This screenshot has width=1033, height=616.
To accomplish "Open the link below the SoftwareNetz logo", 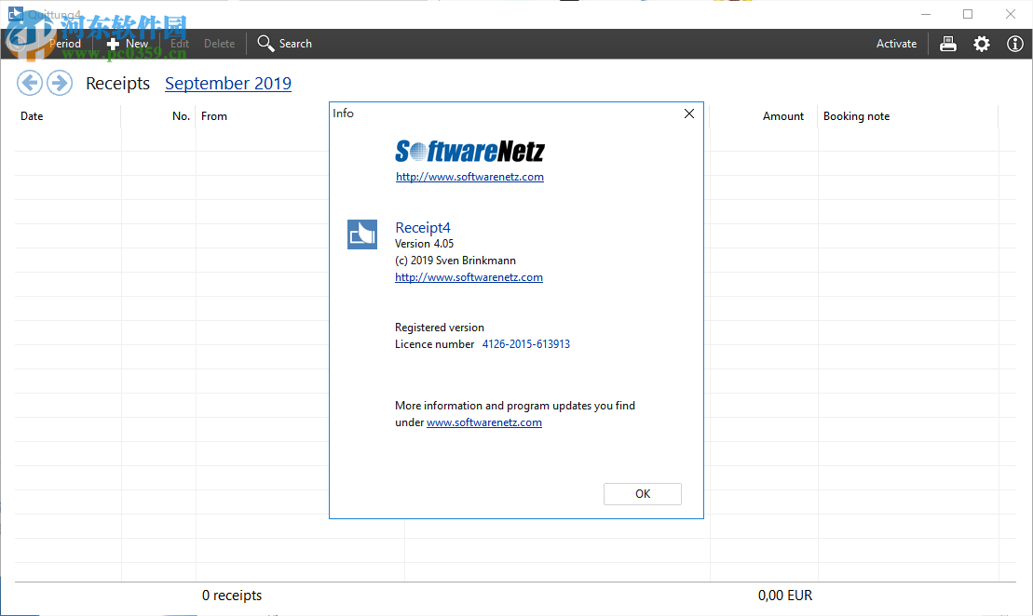I will coord(469,177).
